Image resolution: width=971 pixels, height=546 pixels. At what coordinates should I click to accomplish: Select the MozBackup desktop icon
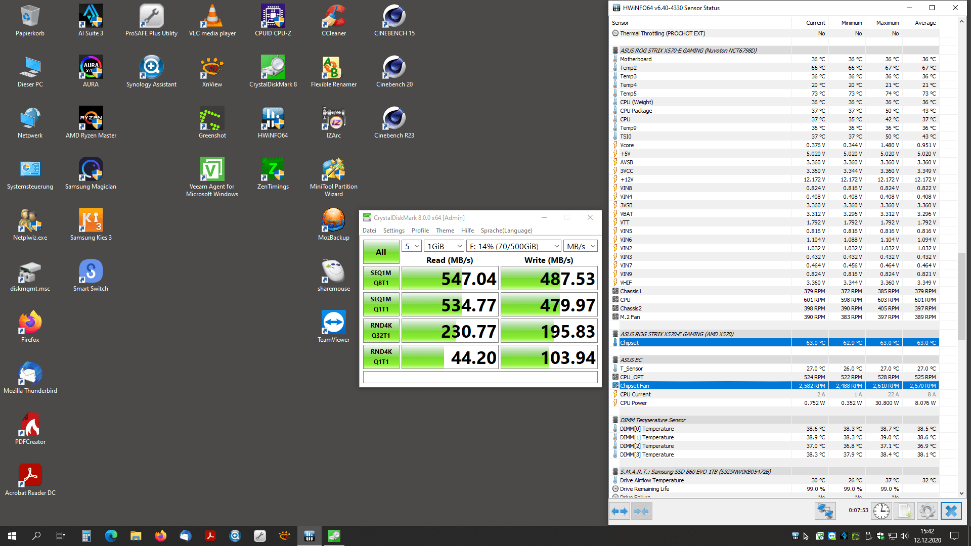pos(334,225)
